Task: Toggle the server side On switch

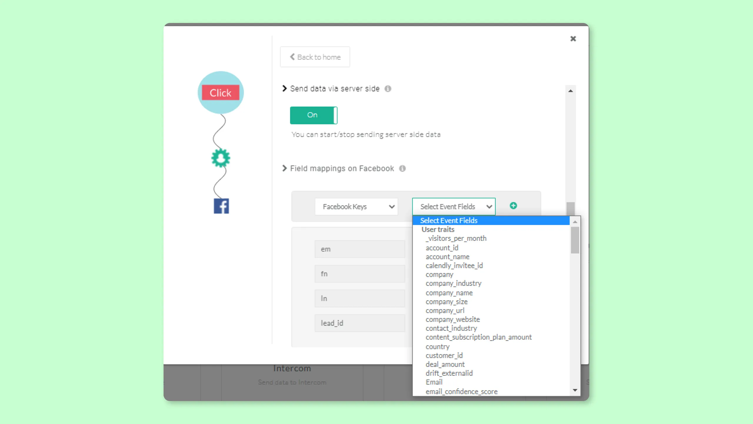Action: click(314, 115)
